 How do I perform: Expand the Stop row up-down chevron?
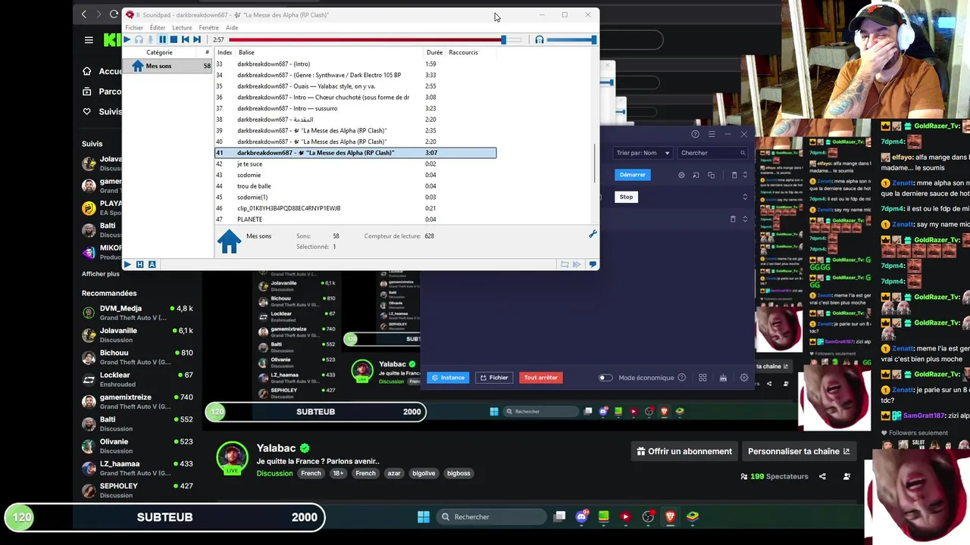point(744,197)
